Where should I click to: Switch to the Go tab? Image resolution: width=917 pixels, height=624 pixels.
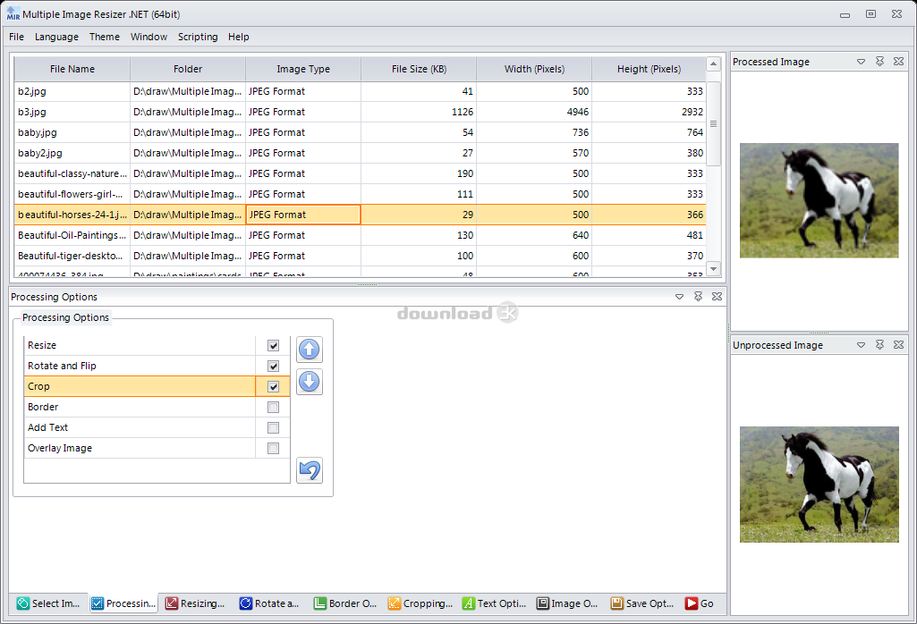click(x=700, y=603)
